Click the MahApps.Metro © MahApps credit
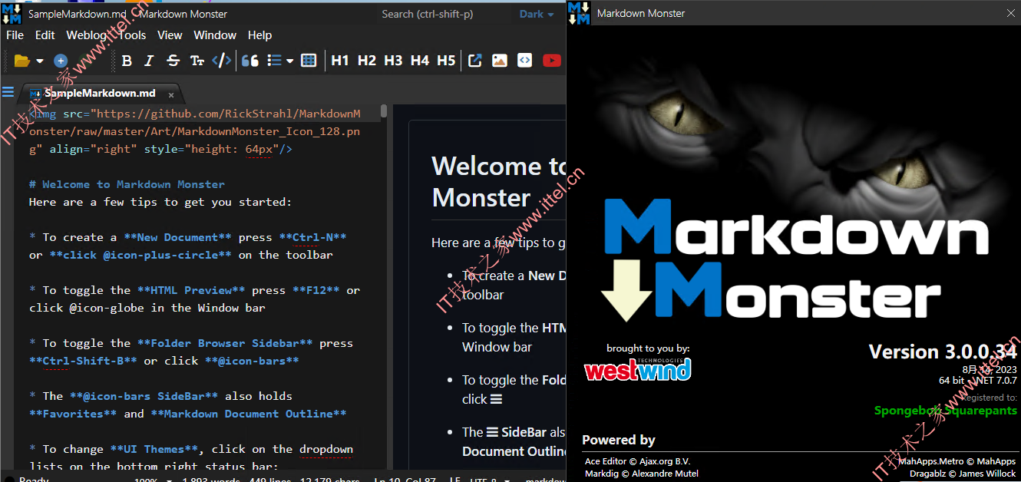 (x=957, y=461)
